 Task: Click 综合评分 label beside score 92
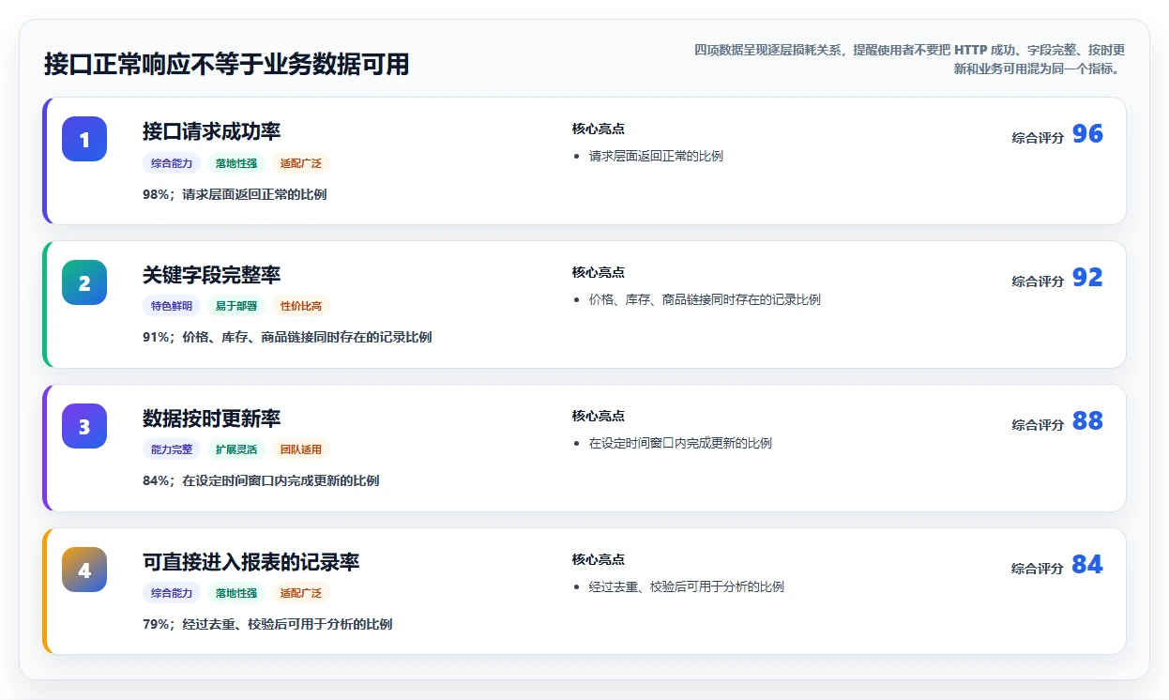1038,281
